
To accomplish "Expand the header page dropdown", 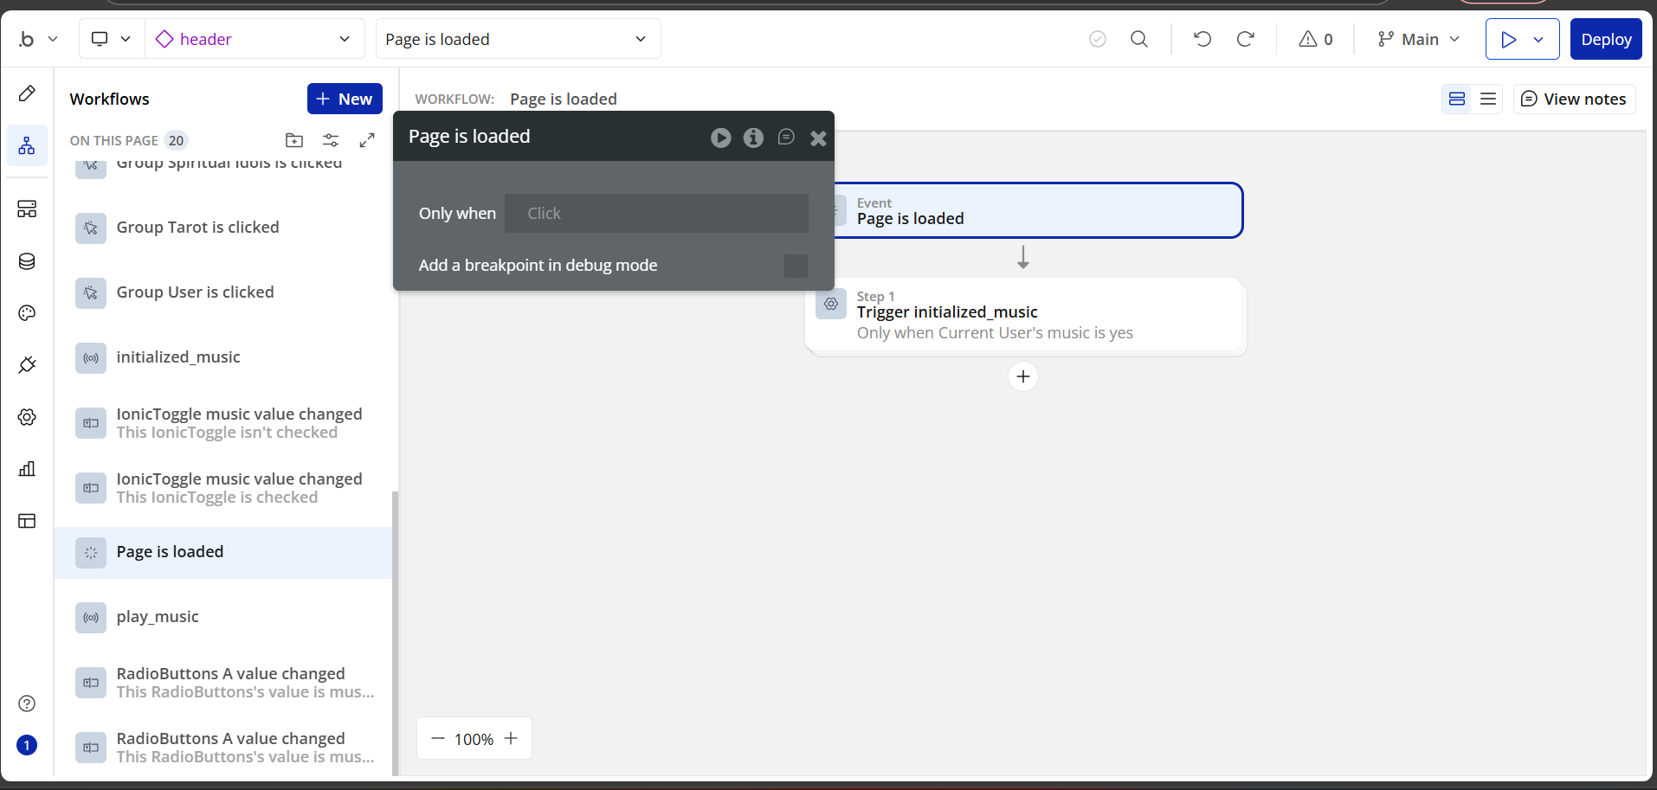I will (255, 39).
